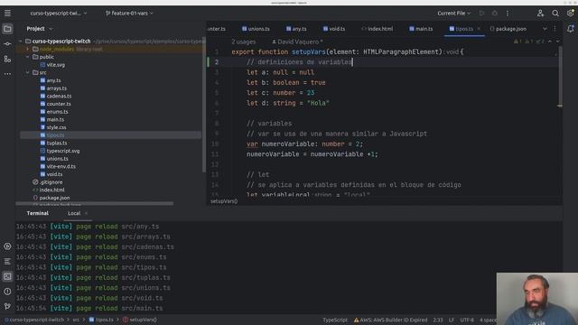Viewport: 578px width, 325px height.
Task: Open more run actions menu
Action: pyautogui.click(x=508, y=14)
